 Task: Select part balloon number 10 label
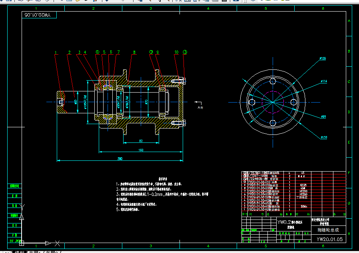(x=176, y=52)
